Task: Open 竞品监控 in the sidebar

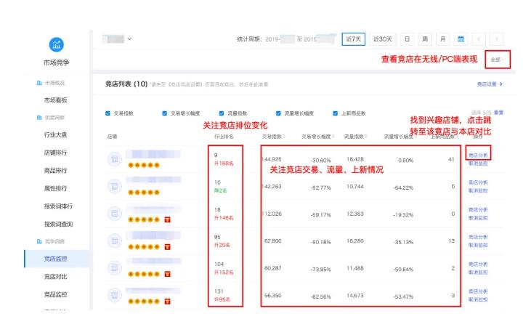Action: 55,295
